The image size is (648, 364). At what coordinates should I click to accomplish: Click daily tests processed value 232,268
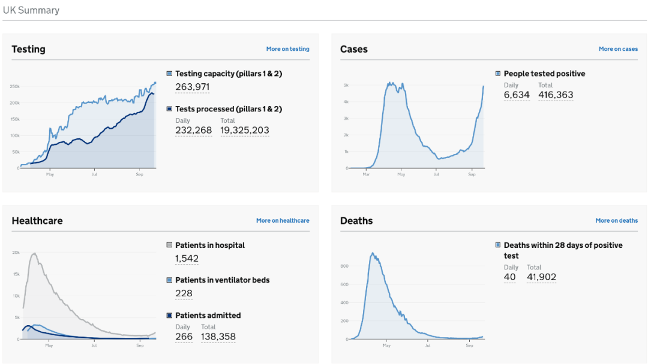click(x=193, y=131)
